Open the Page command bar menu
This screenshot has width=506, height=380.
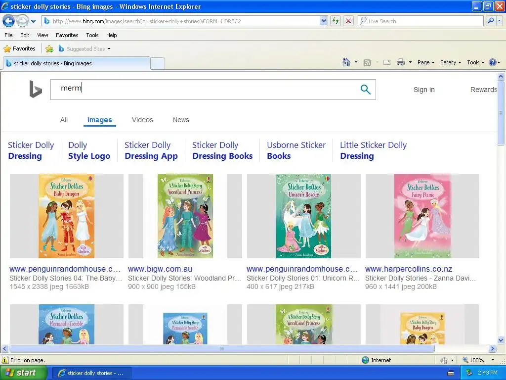425,62
